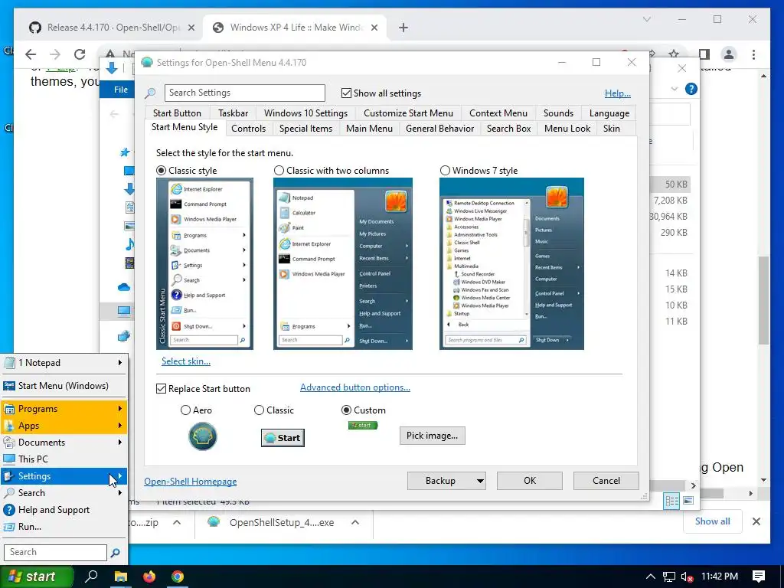Viewport: 784px width, 588px height.
Task: Expand options for the zip download
Action: [x=177, y=522]
